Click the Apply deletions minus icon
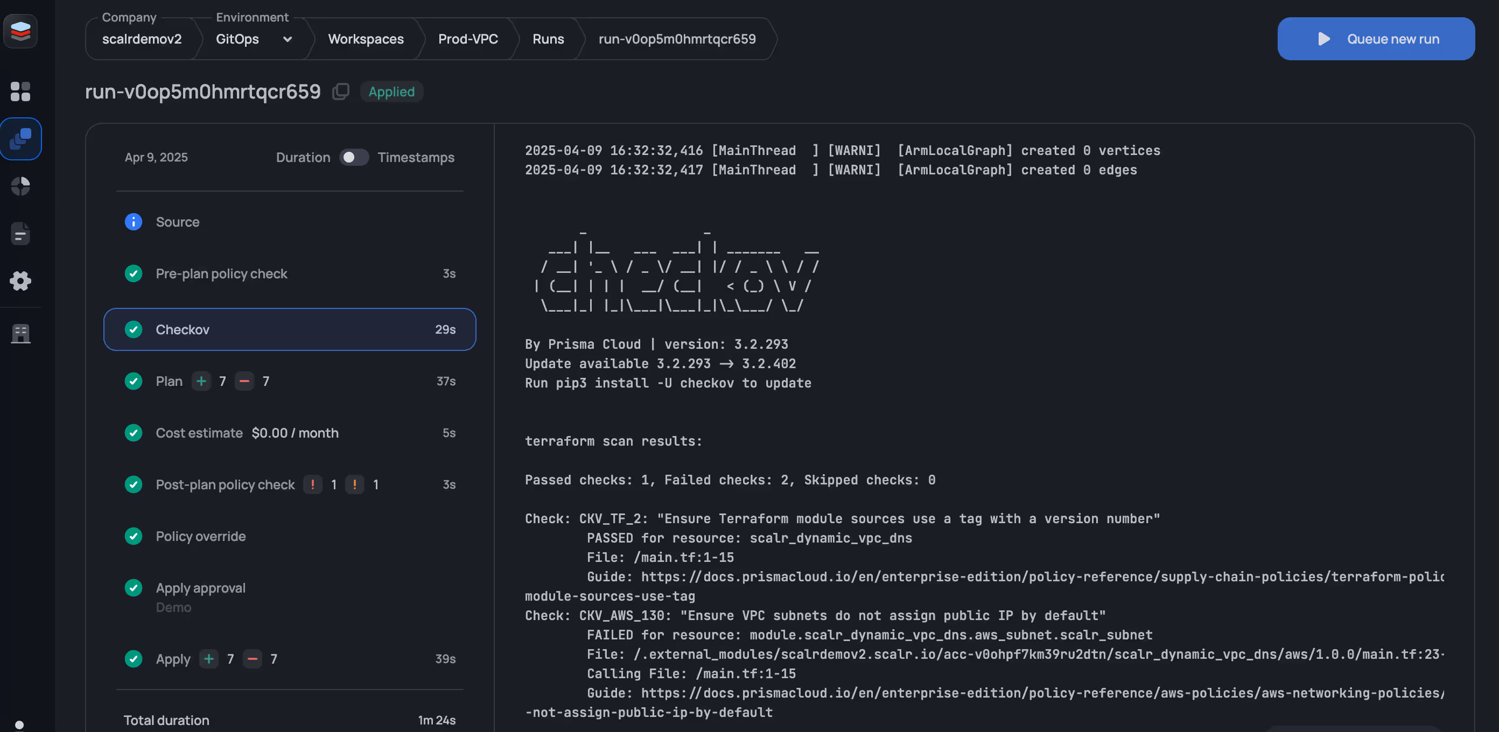Screen dimensions: 1499x732 (252, 659)
